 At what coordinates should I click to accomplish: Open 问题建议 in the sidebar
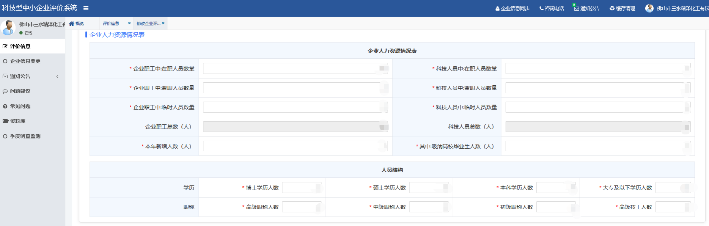[20, 91]
